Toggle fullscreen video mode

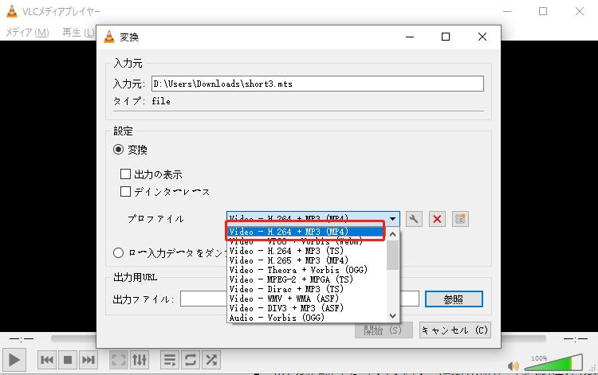(119, 360)
